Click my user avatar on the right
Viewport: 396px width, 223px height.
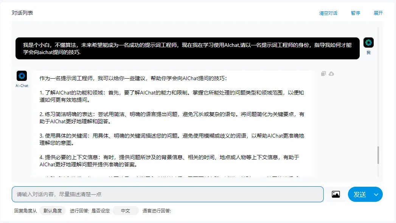(368, 43)
